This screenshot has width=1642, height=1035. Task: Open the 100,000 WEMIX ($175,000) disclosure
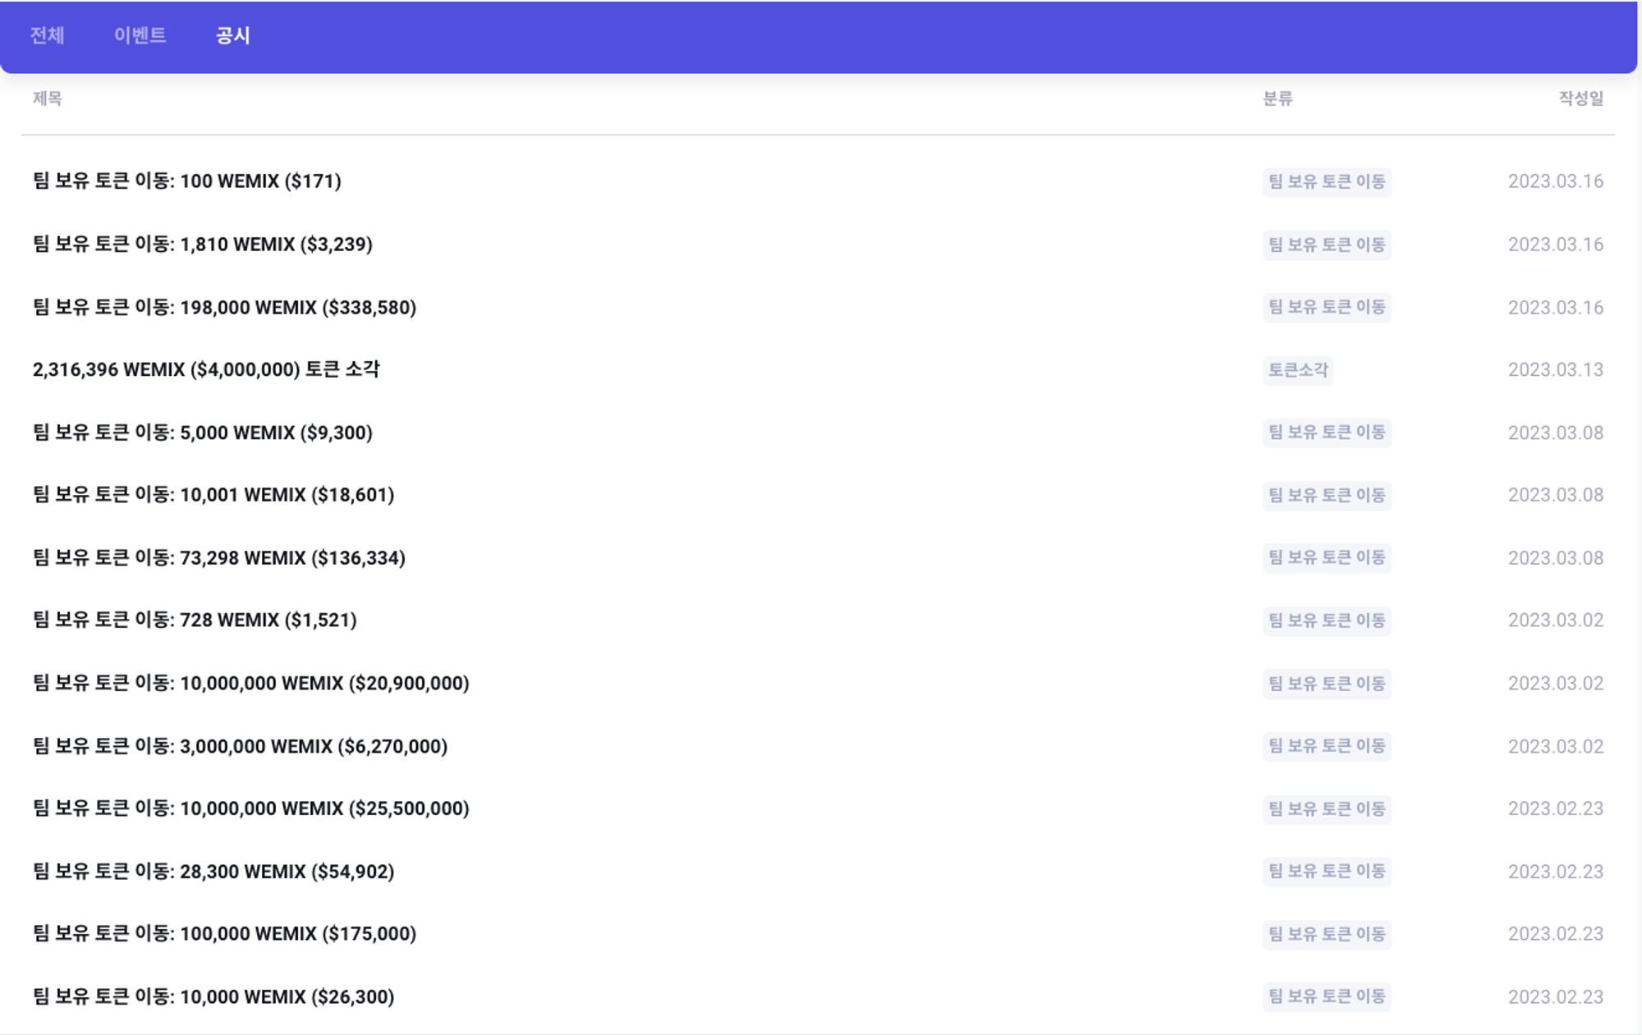pyautogui.click(x=224, y=934)
